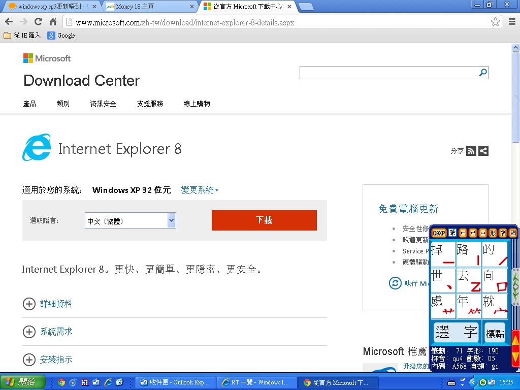Click the keyboard icon on the language bar
520x390 pixels.
[451, 383]
